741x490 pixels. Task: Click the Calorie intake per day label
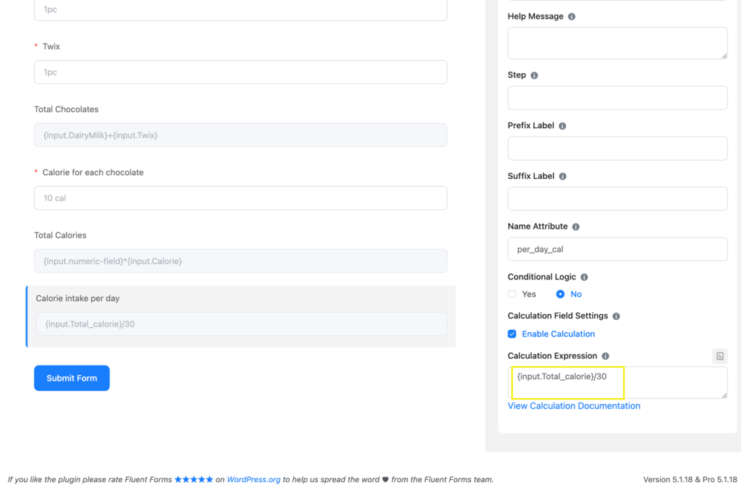click(x=77, y=298)
